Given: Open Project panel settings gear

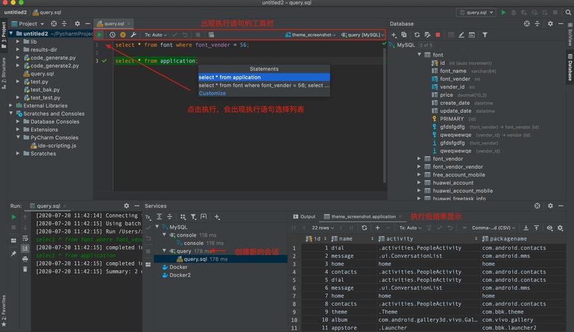Looking at the screenshot, I should (x=77, y=23).
